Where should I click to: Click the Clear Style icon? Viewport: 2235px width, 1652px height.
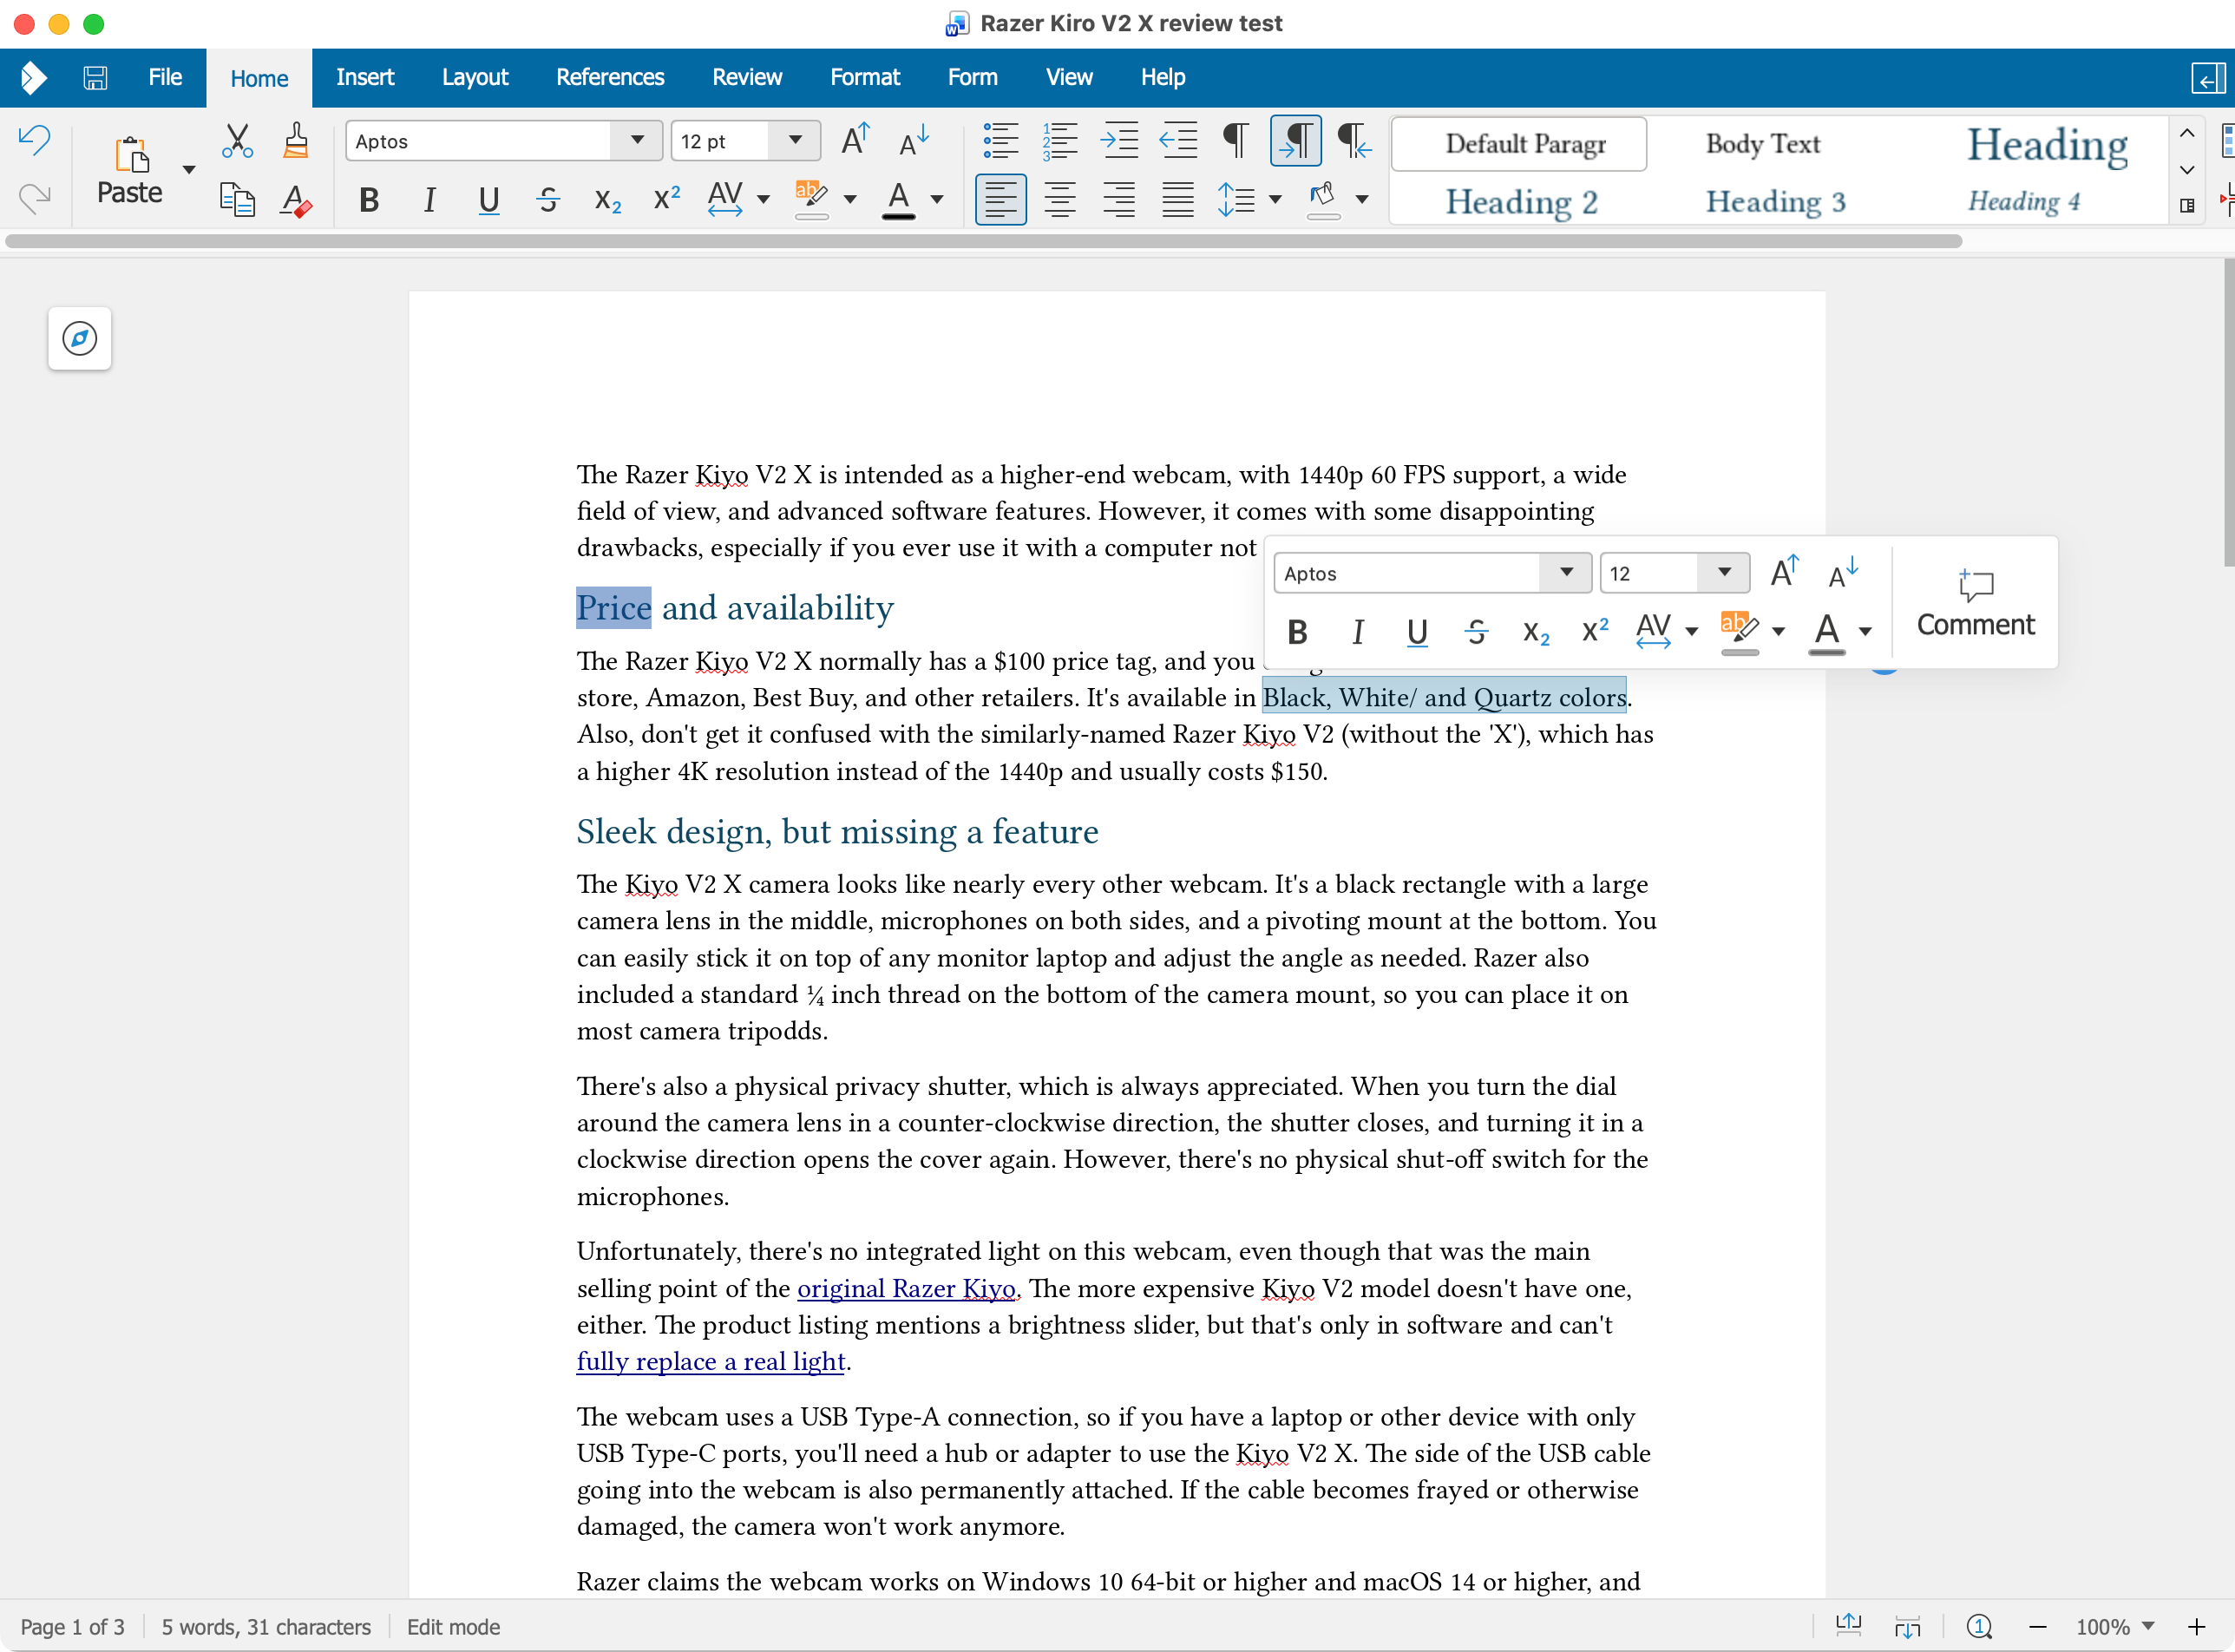[295, 199]
